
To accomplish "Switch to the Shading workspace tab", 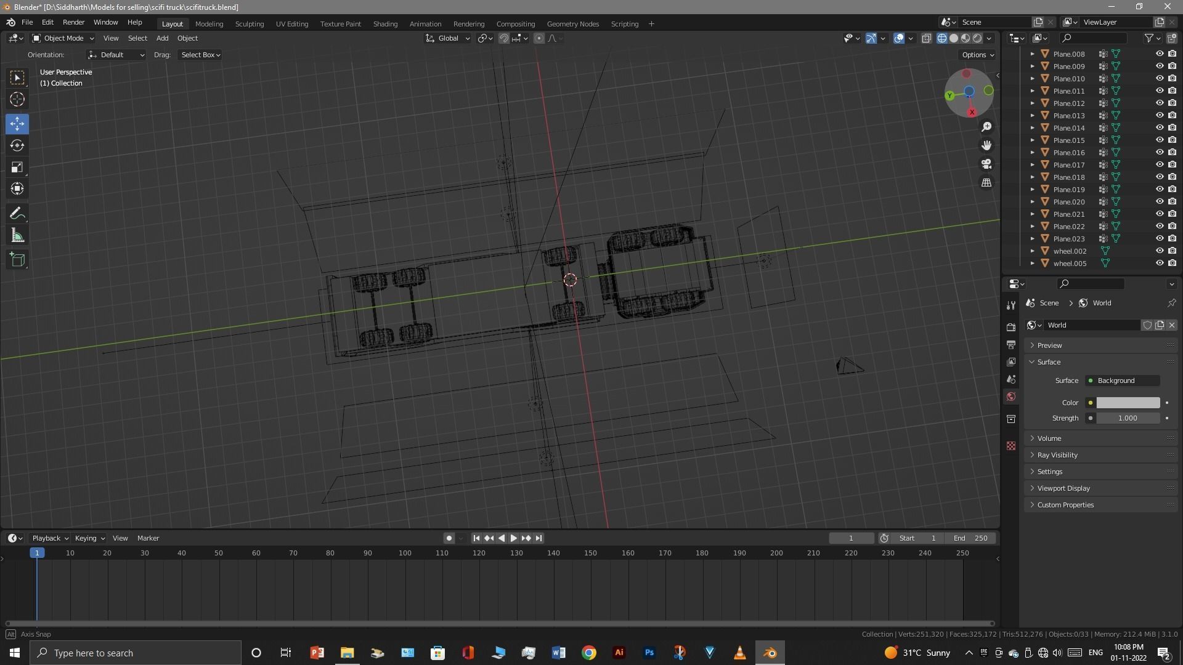I will tap(385, 24).
